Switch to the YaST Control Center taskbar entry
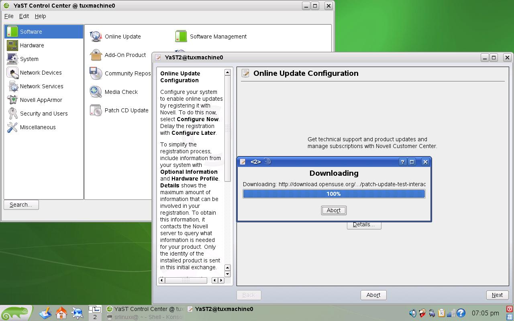Image resolution: width=514 pixels, height=321 pixels. [145, 309]
